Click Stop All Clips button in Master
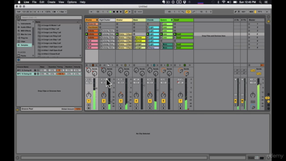Viewport: 286px width, 161px height. (249, 65)
